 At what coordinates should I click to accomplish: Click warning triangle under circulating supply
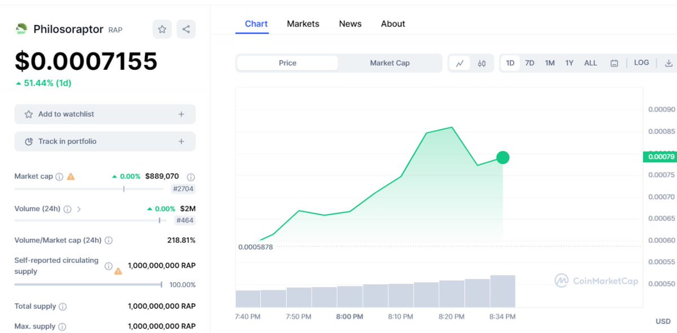tap(118, 271)
